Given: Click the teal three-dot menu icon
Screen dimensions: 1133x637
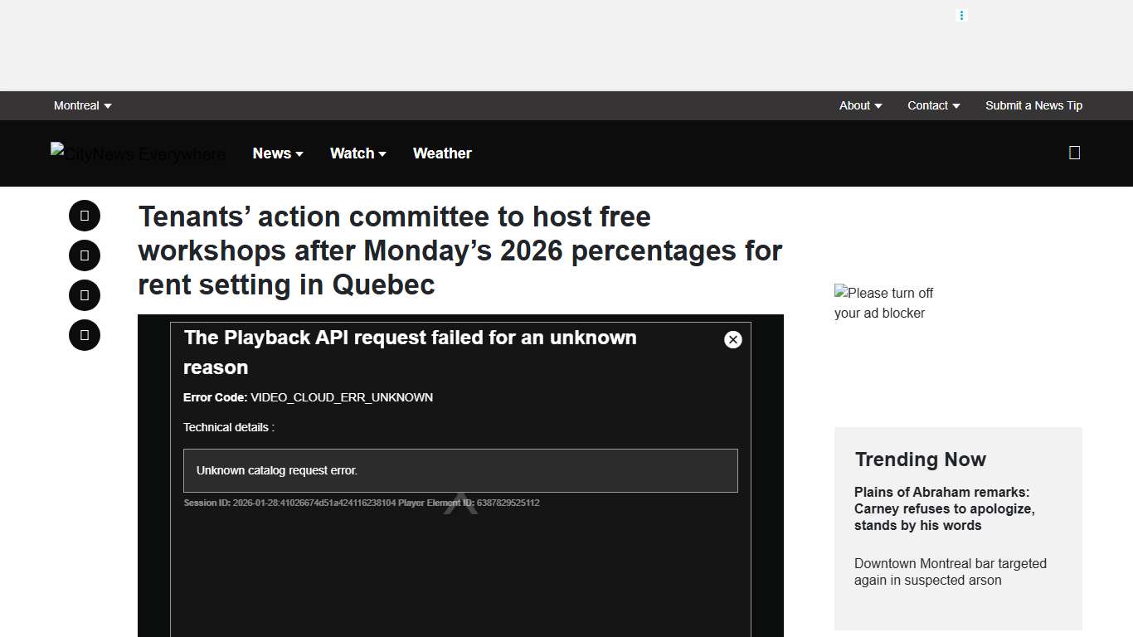Looking at the screenshot, I should pos(961,15).
